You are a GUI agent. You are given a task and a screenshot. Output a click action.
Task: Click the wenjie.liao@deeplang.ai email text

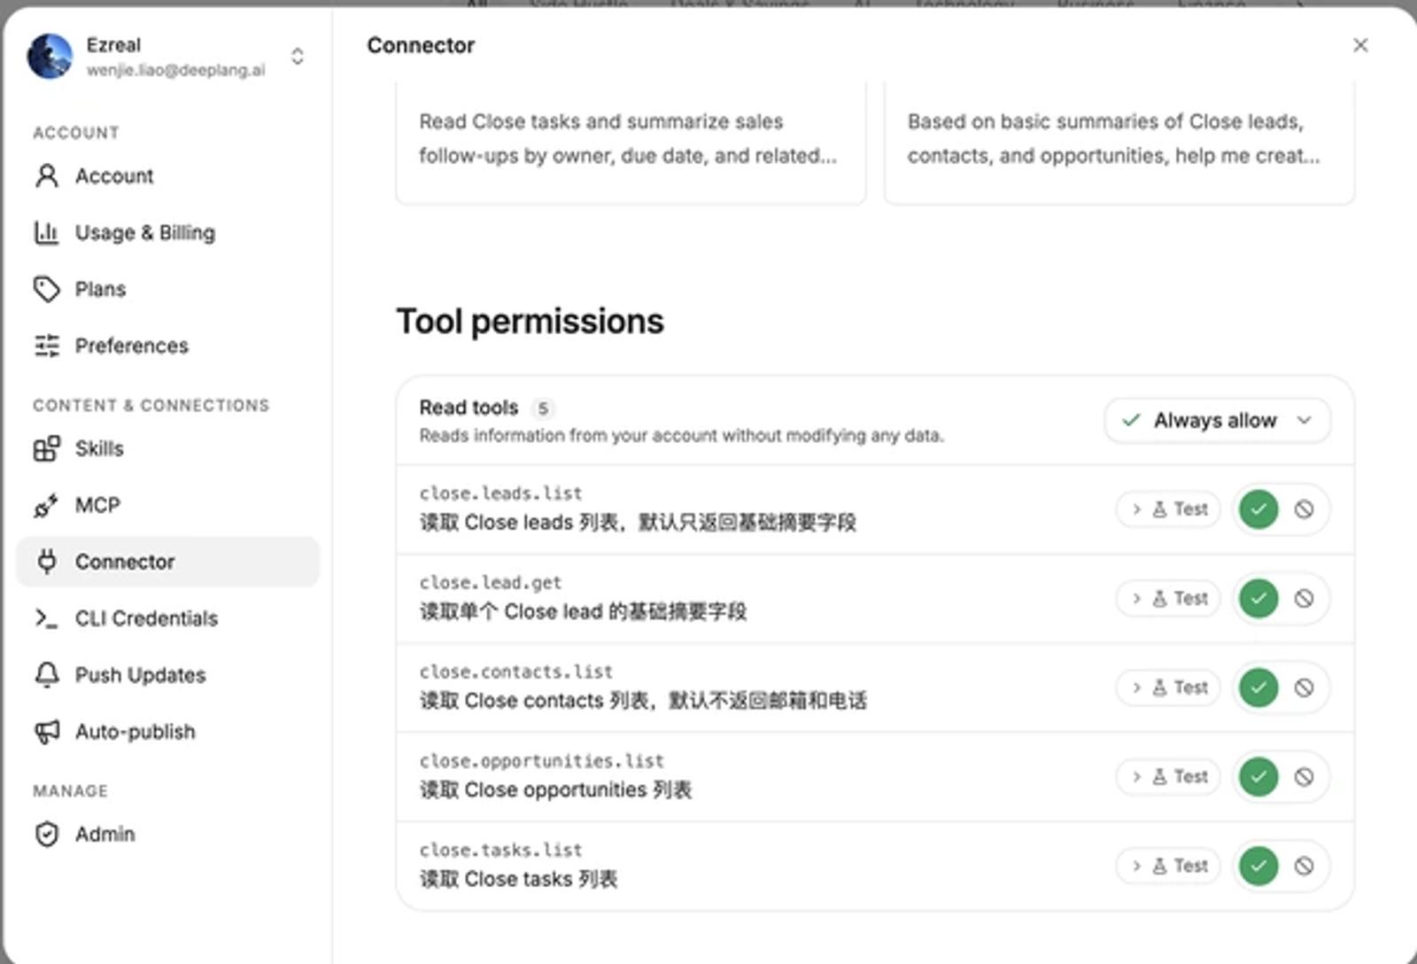(175, 70)
